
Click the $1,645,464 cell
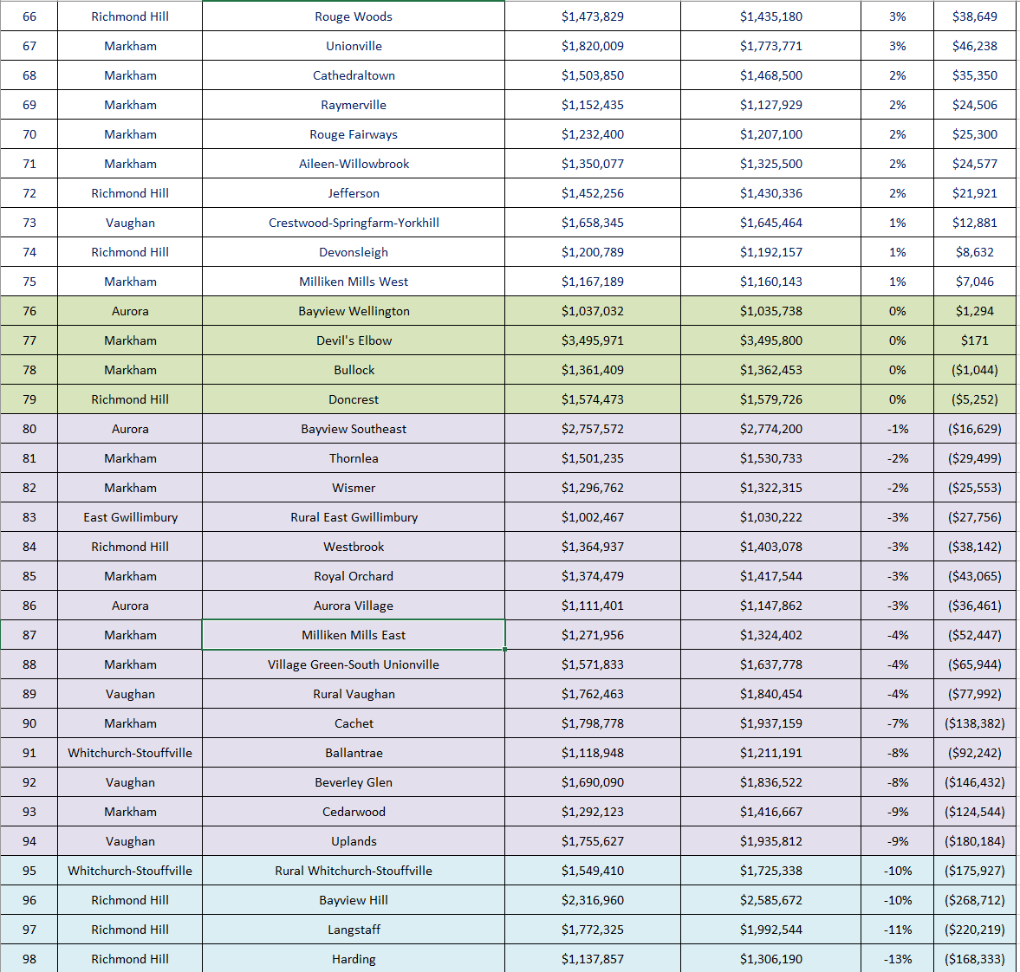pyautogui.click(x=771, y=223)
